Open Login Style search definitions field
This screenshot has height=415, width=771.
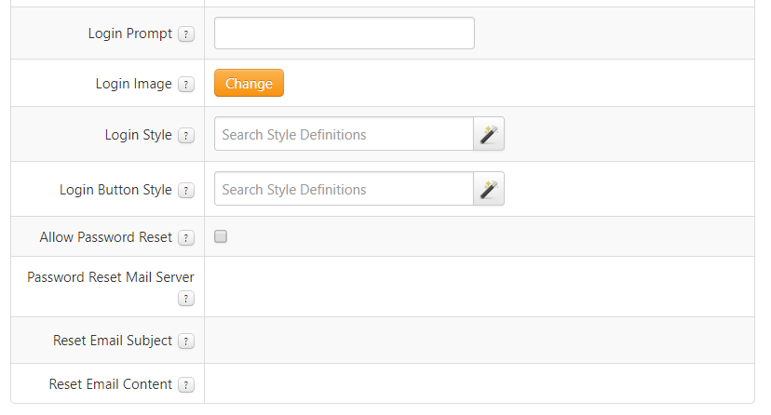(344, 134)
